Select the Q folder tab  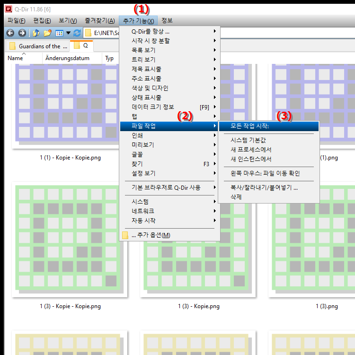[81, 46]
